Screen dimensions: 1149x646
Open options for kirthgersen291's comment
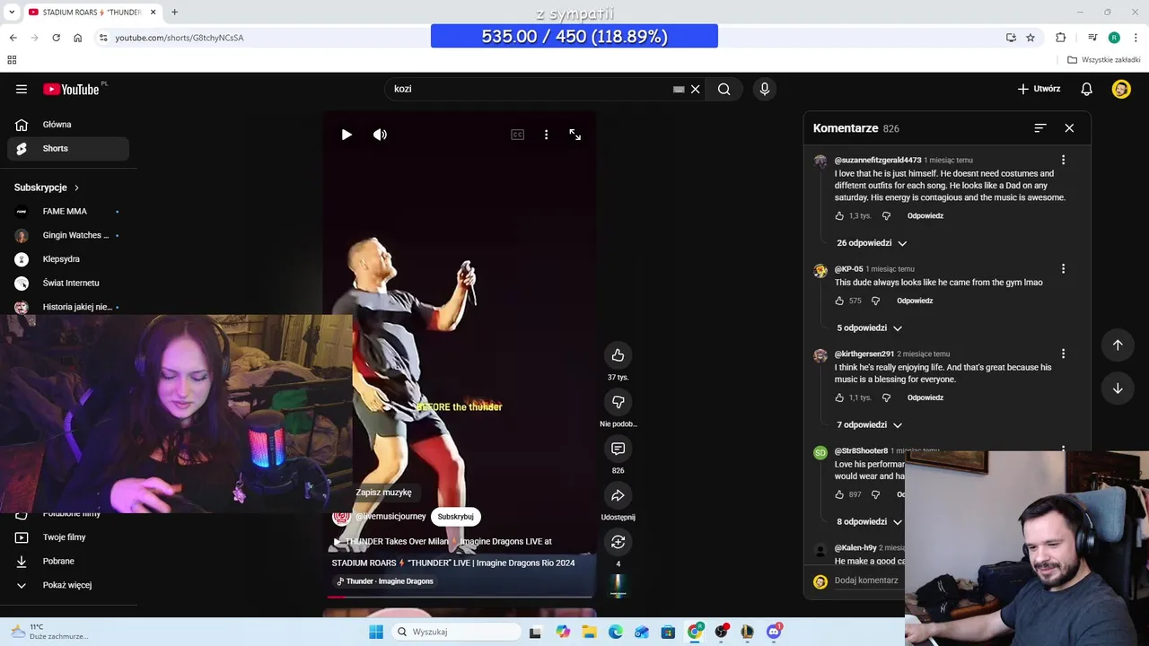click(x=1063, y=354)
